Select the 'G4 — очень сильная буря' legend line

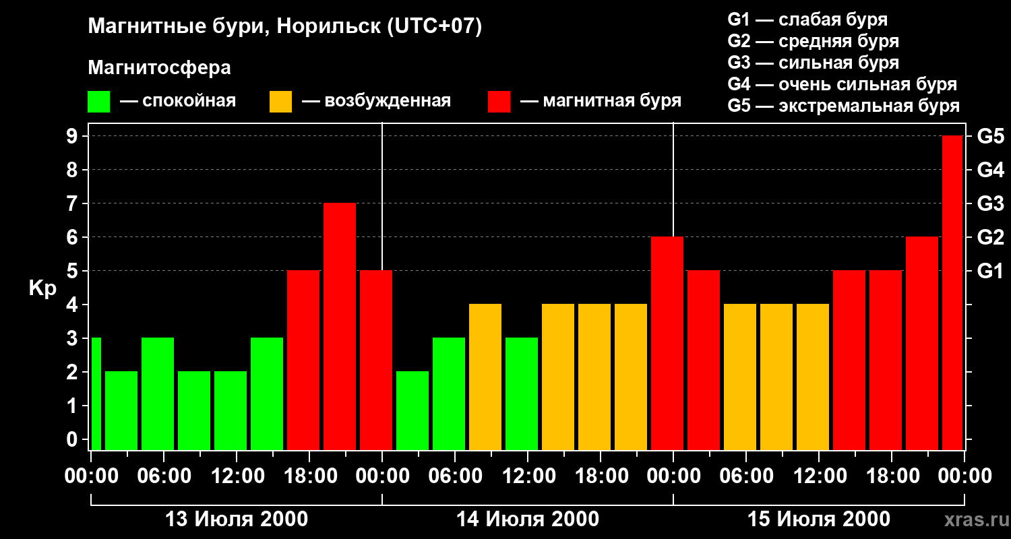(842, 84)
